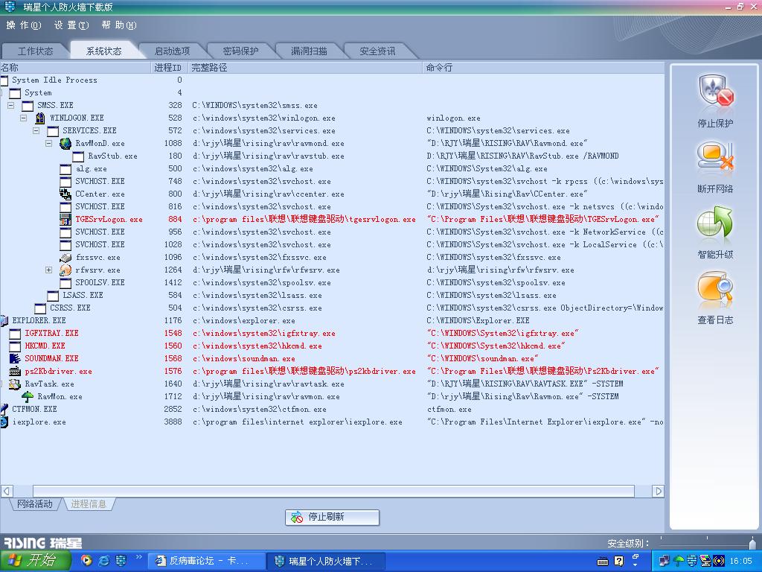Switch to the 工作状态 tab
762x572 pixels.
[x=35, y=51]
